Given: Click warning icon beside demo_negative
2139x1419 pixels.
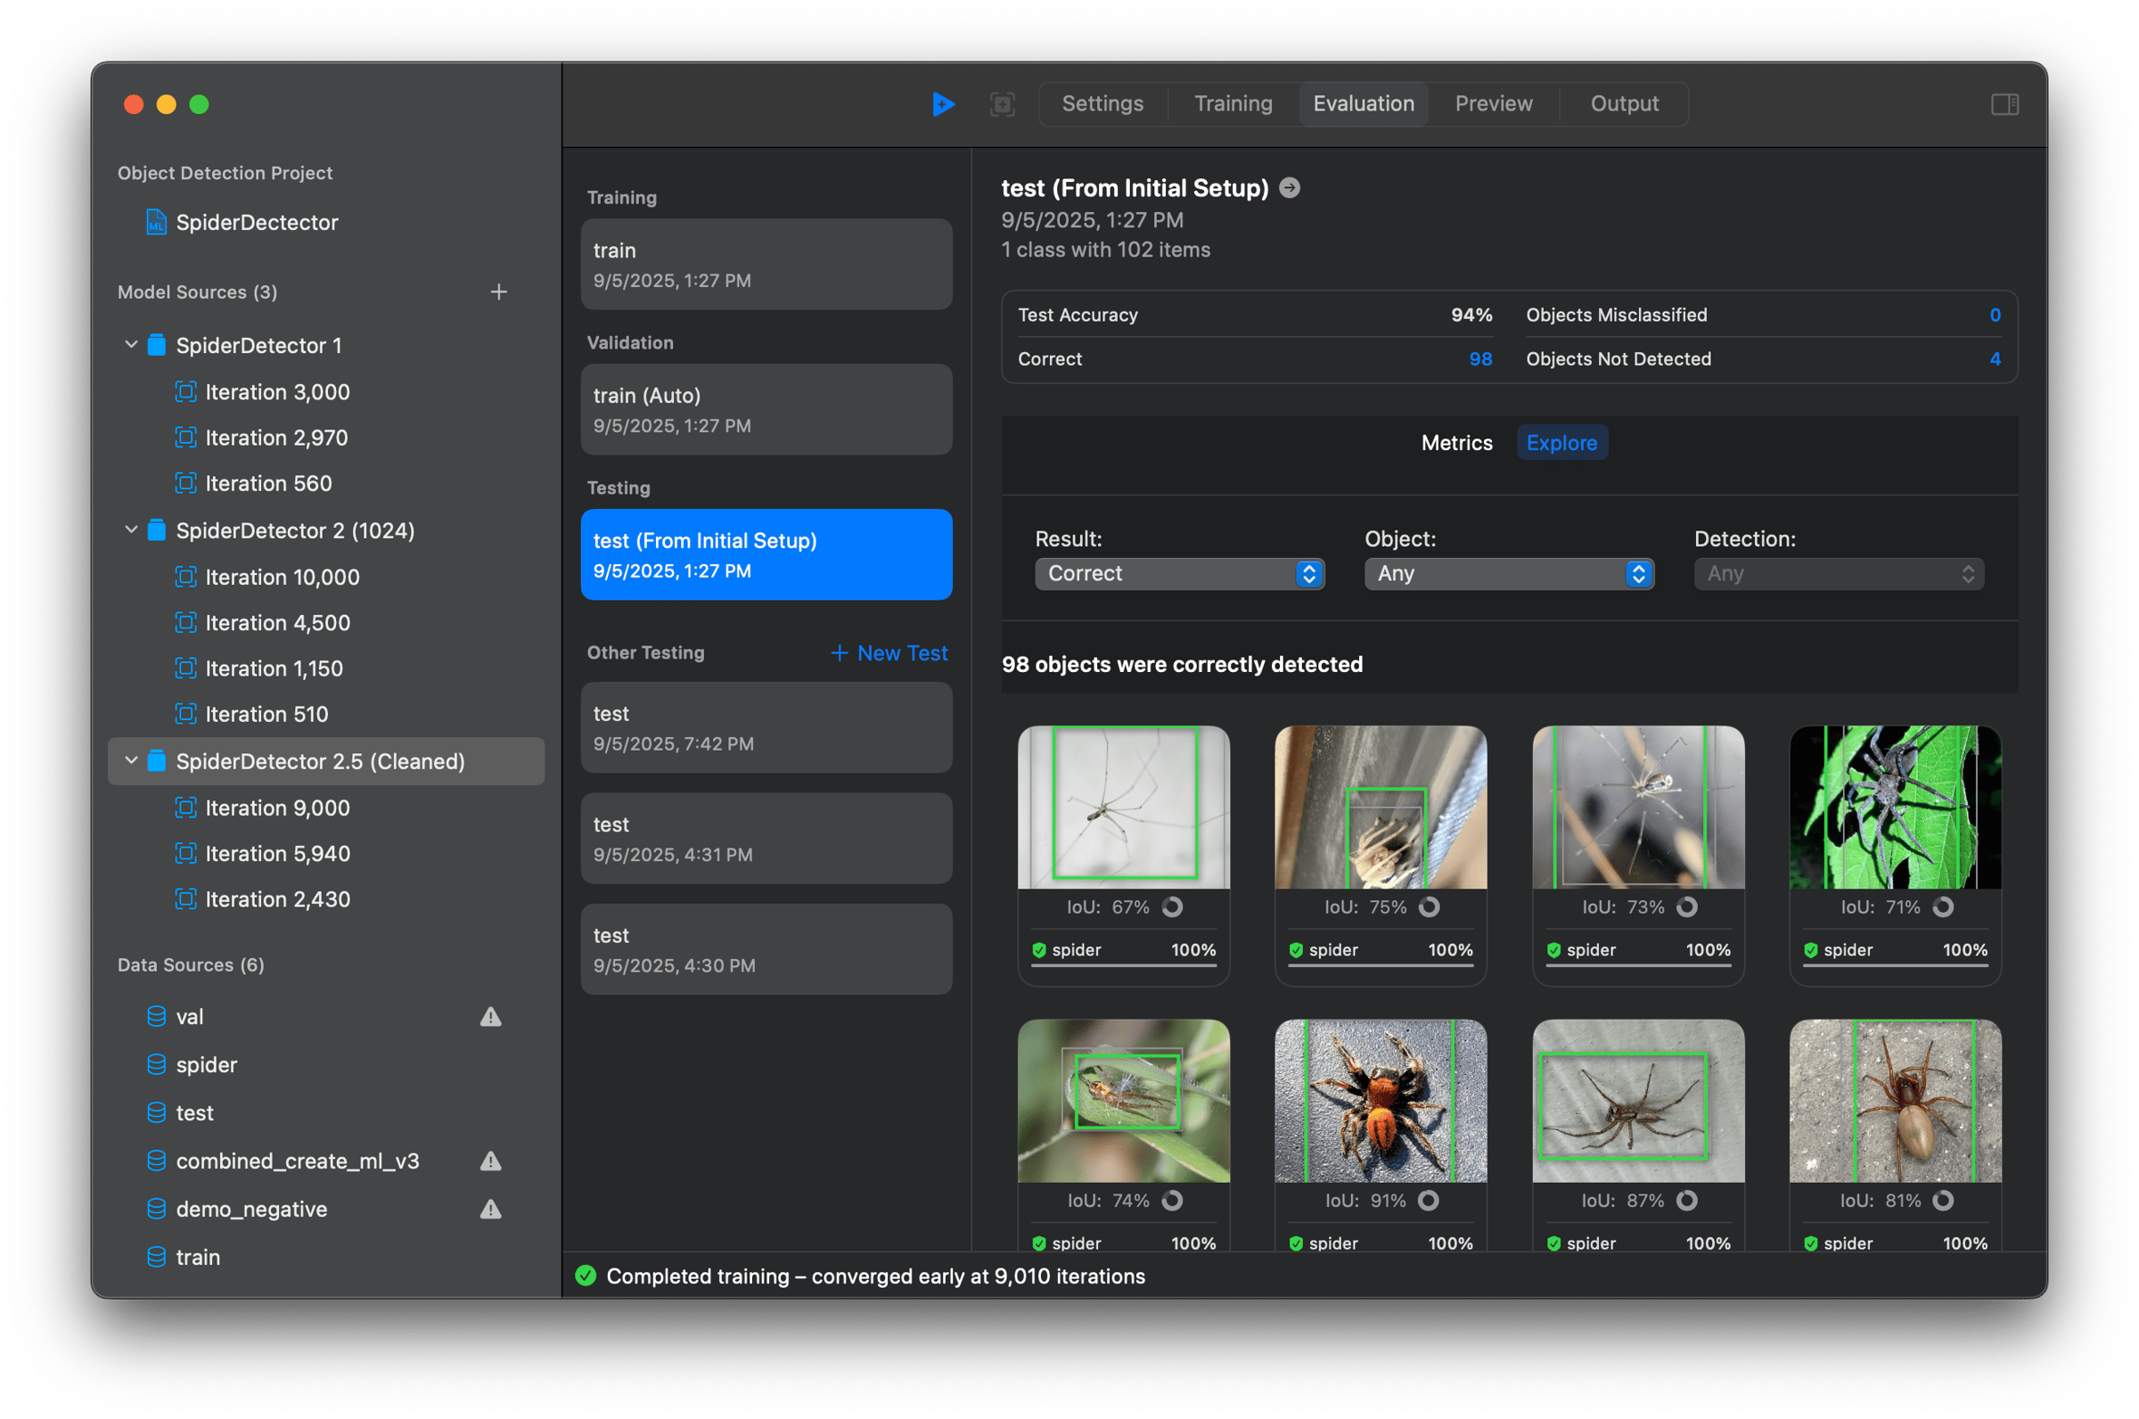Looking at the screenshot, I should click(490, 1209).
